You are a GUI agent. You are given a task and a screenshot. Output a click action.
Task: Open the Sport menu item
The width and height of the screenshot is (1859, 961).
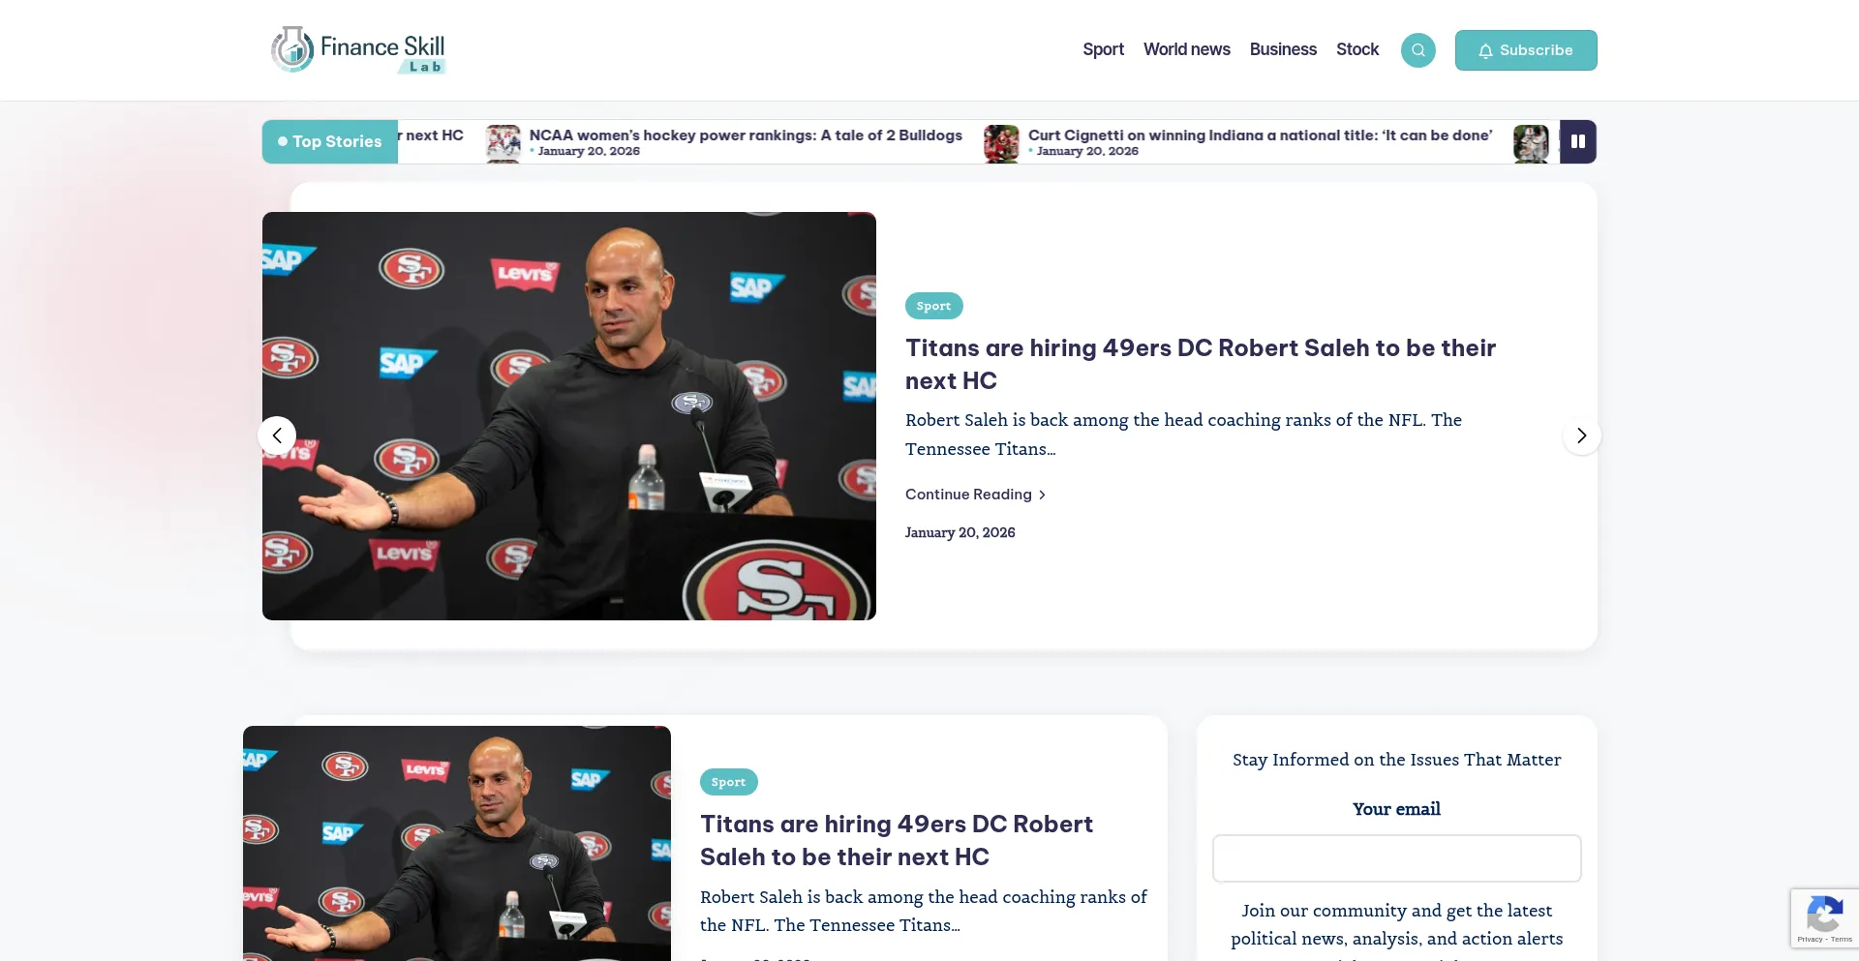(1103, 49)
